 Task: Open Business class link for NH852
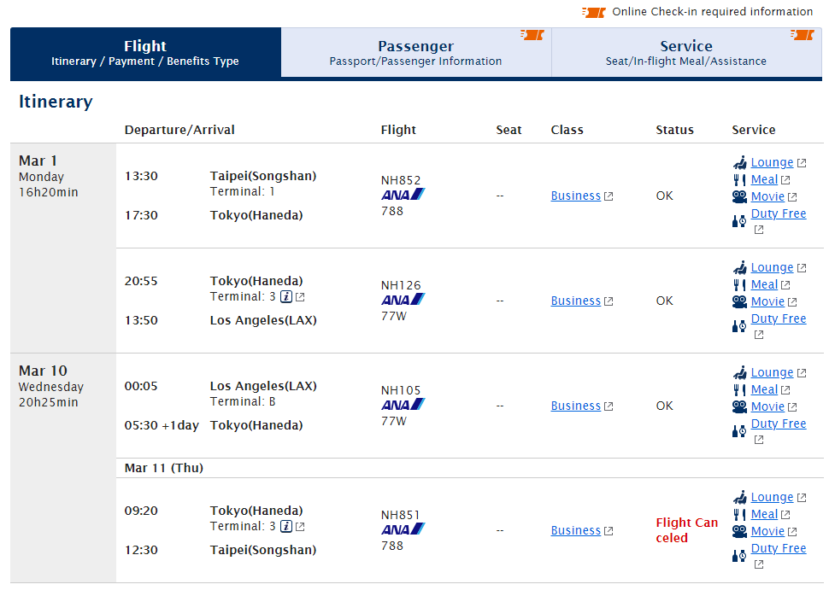pos(576,196)
